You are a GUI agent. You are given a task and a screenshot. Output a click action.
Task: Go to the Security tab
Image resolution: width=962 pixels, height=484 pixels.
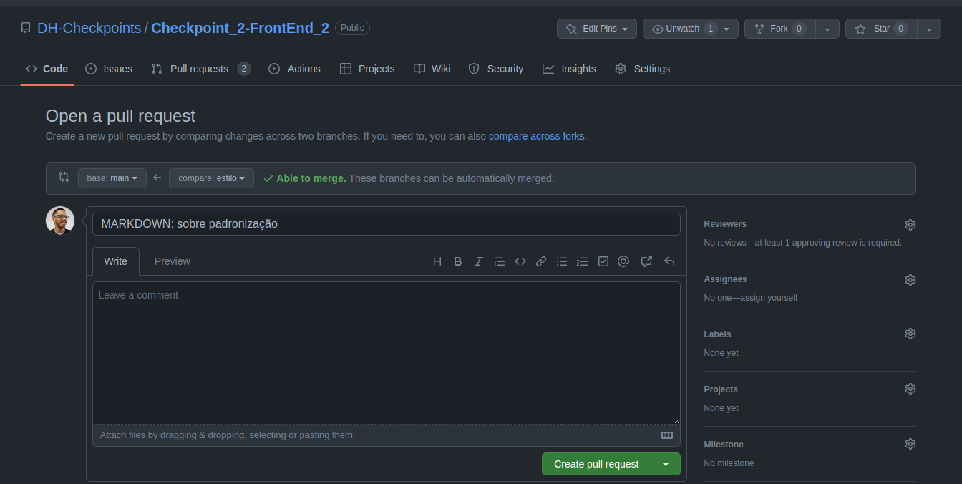(x=496, y=69)
